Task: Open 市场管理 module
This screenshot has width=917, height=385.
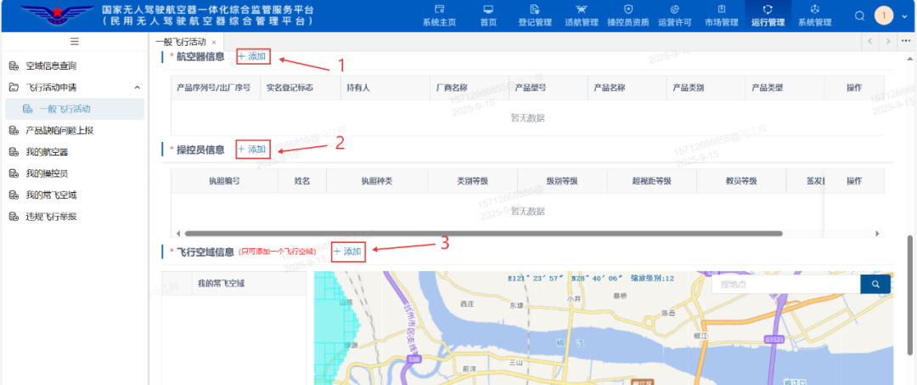Action: point(721,16)
